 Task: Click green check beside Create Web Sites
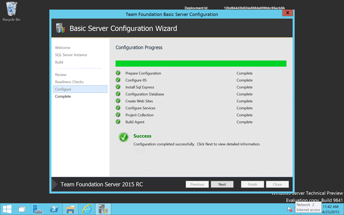tap(118, 101)
